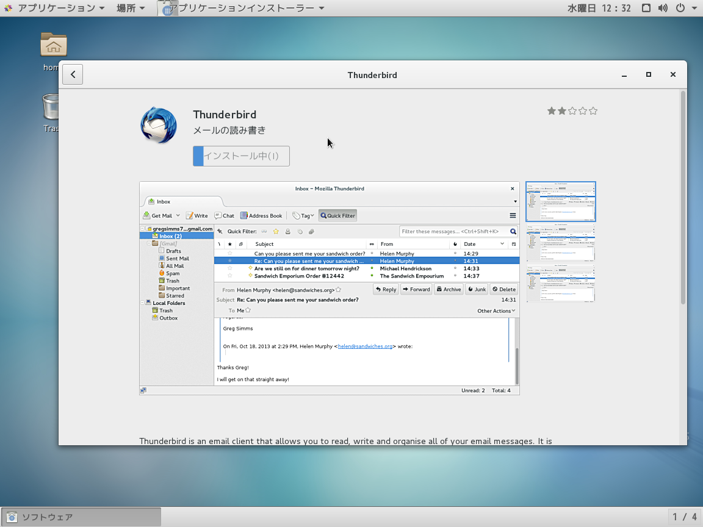Image resolution: width=703 pixels, height=527 pixels.
Task: Click the Thunderbird application logo
Action: 159,126
